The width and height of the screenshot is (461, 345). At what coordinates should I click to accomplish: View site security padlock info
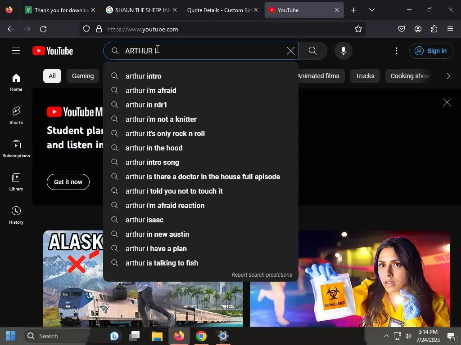pos(99,29)
